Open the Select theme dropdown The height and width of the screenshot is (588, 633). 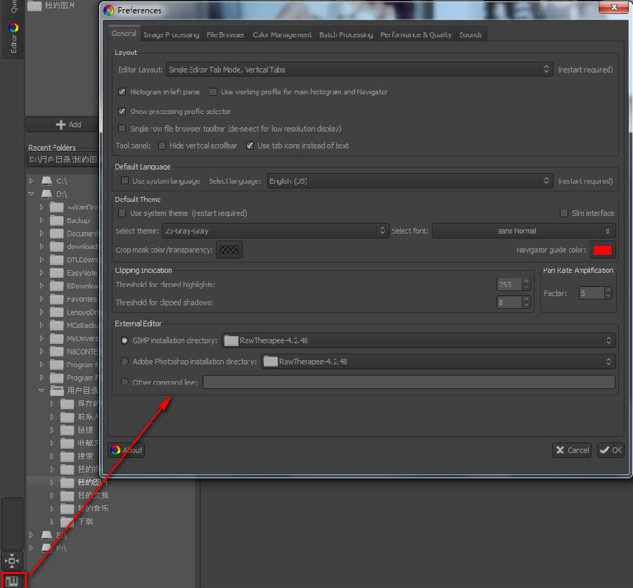click(x=275, y=231)
